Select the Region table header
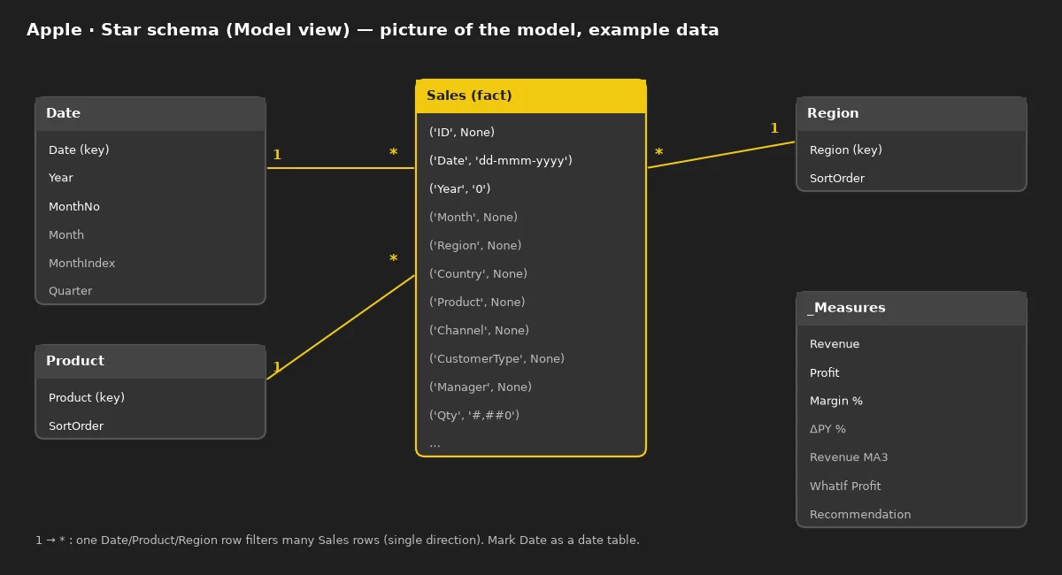The width and height of the screenshot is (1062, 575). 912,114
